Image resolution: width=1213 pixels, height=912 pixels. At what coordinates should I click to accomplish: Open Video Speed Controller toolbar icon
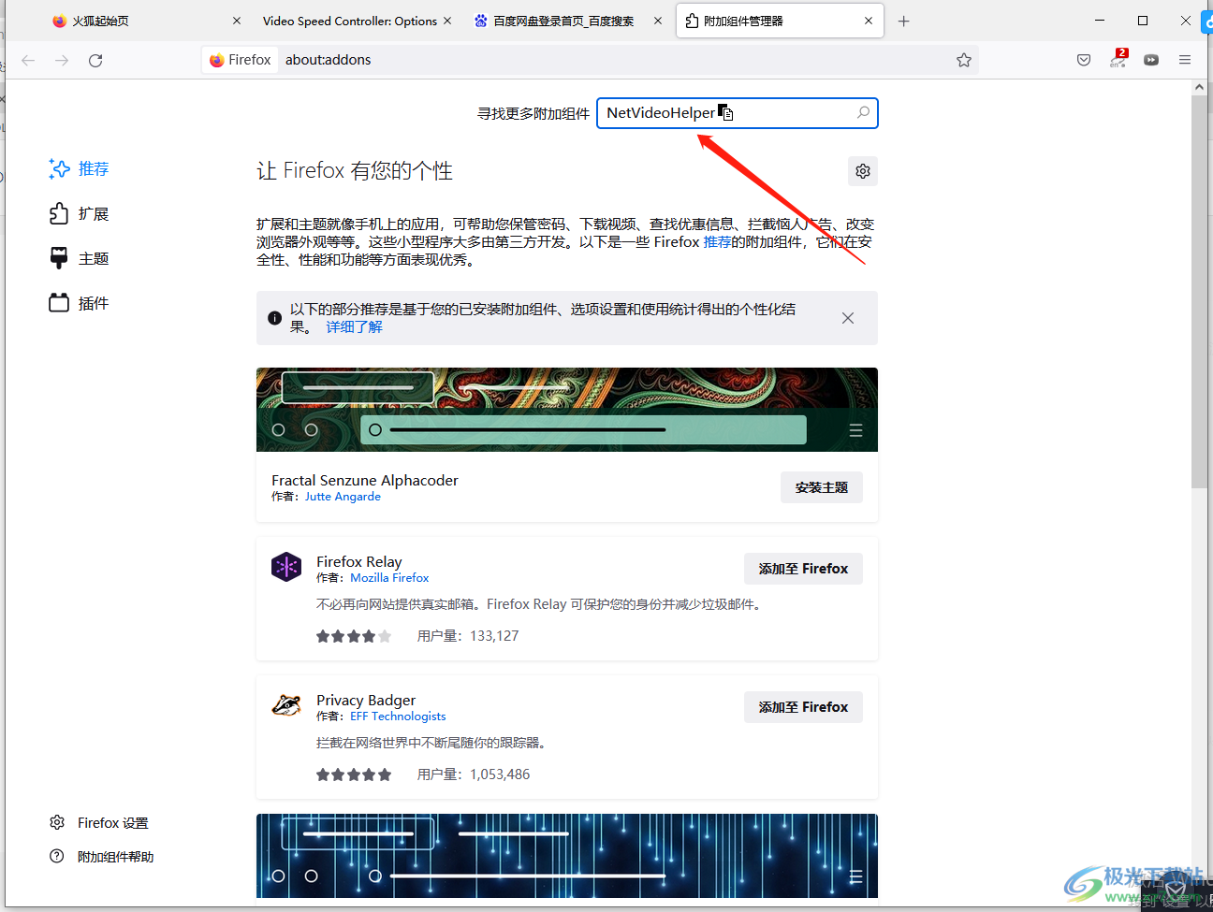coord(1151,60)
